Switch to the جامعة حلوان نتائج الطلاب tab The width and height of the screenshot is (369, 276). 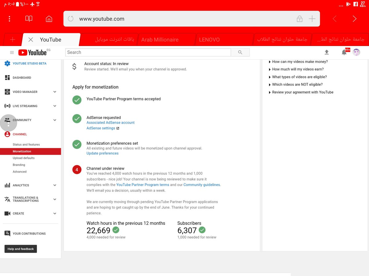(282, 40)
